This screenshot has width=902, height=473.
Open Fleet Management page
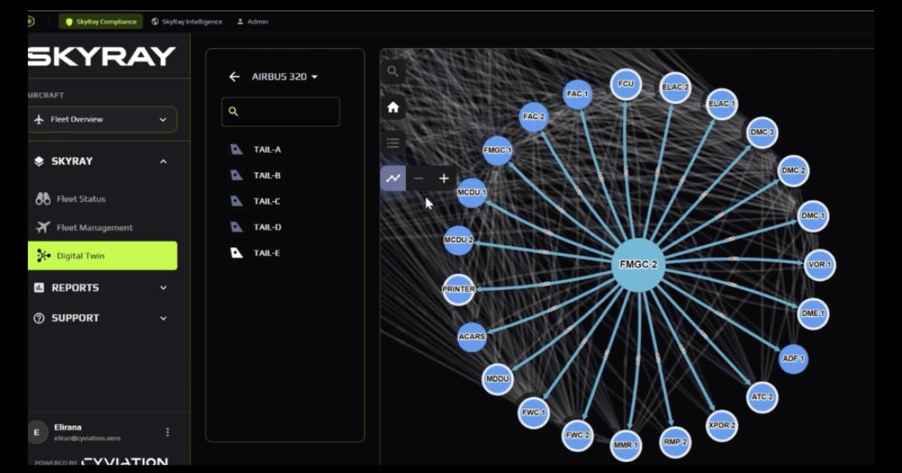(95, 227)
